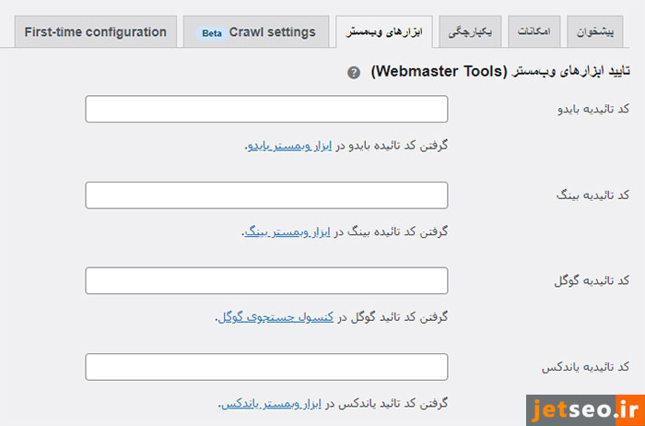Go to the امکانات (Features) tab
Viewport: 645px width, 426px height.
(534, 32)
